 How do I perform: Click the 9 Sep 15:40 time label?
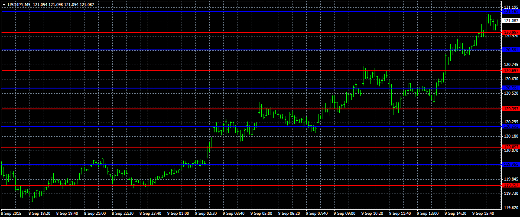click(x=484, y=214)
